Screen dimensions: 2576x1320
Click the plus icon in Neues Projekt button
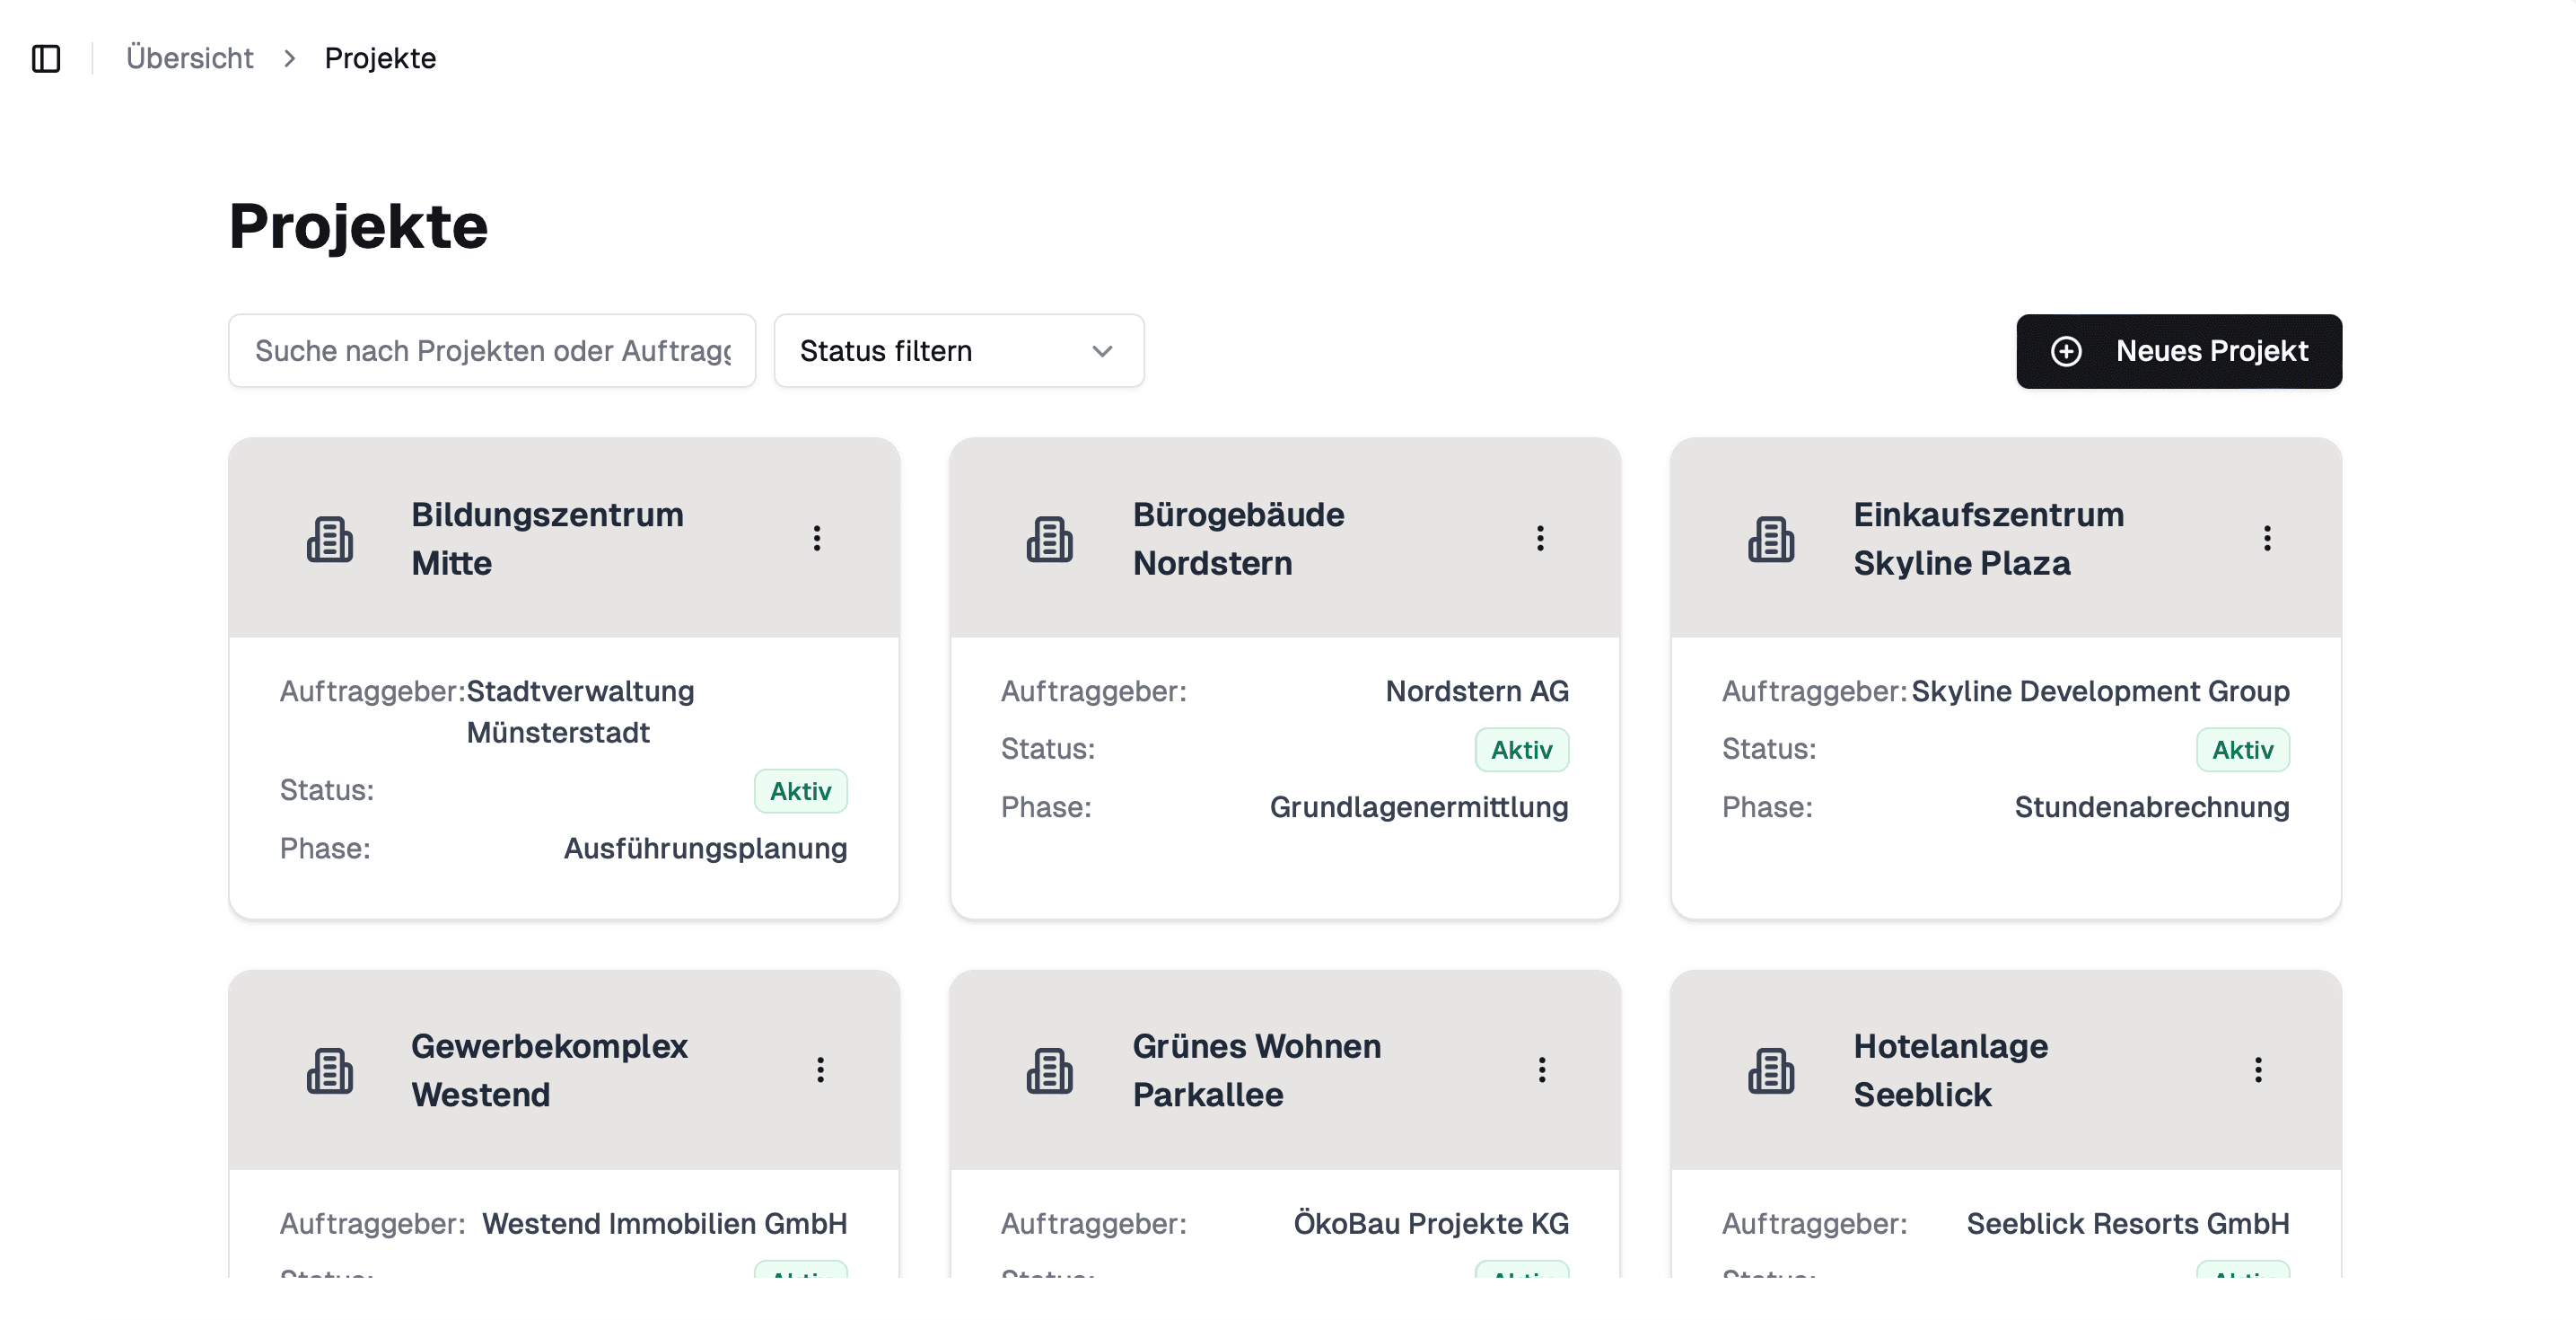pyautogui.click(x=2067, y=351)
